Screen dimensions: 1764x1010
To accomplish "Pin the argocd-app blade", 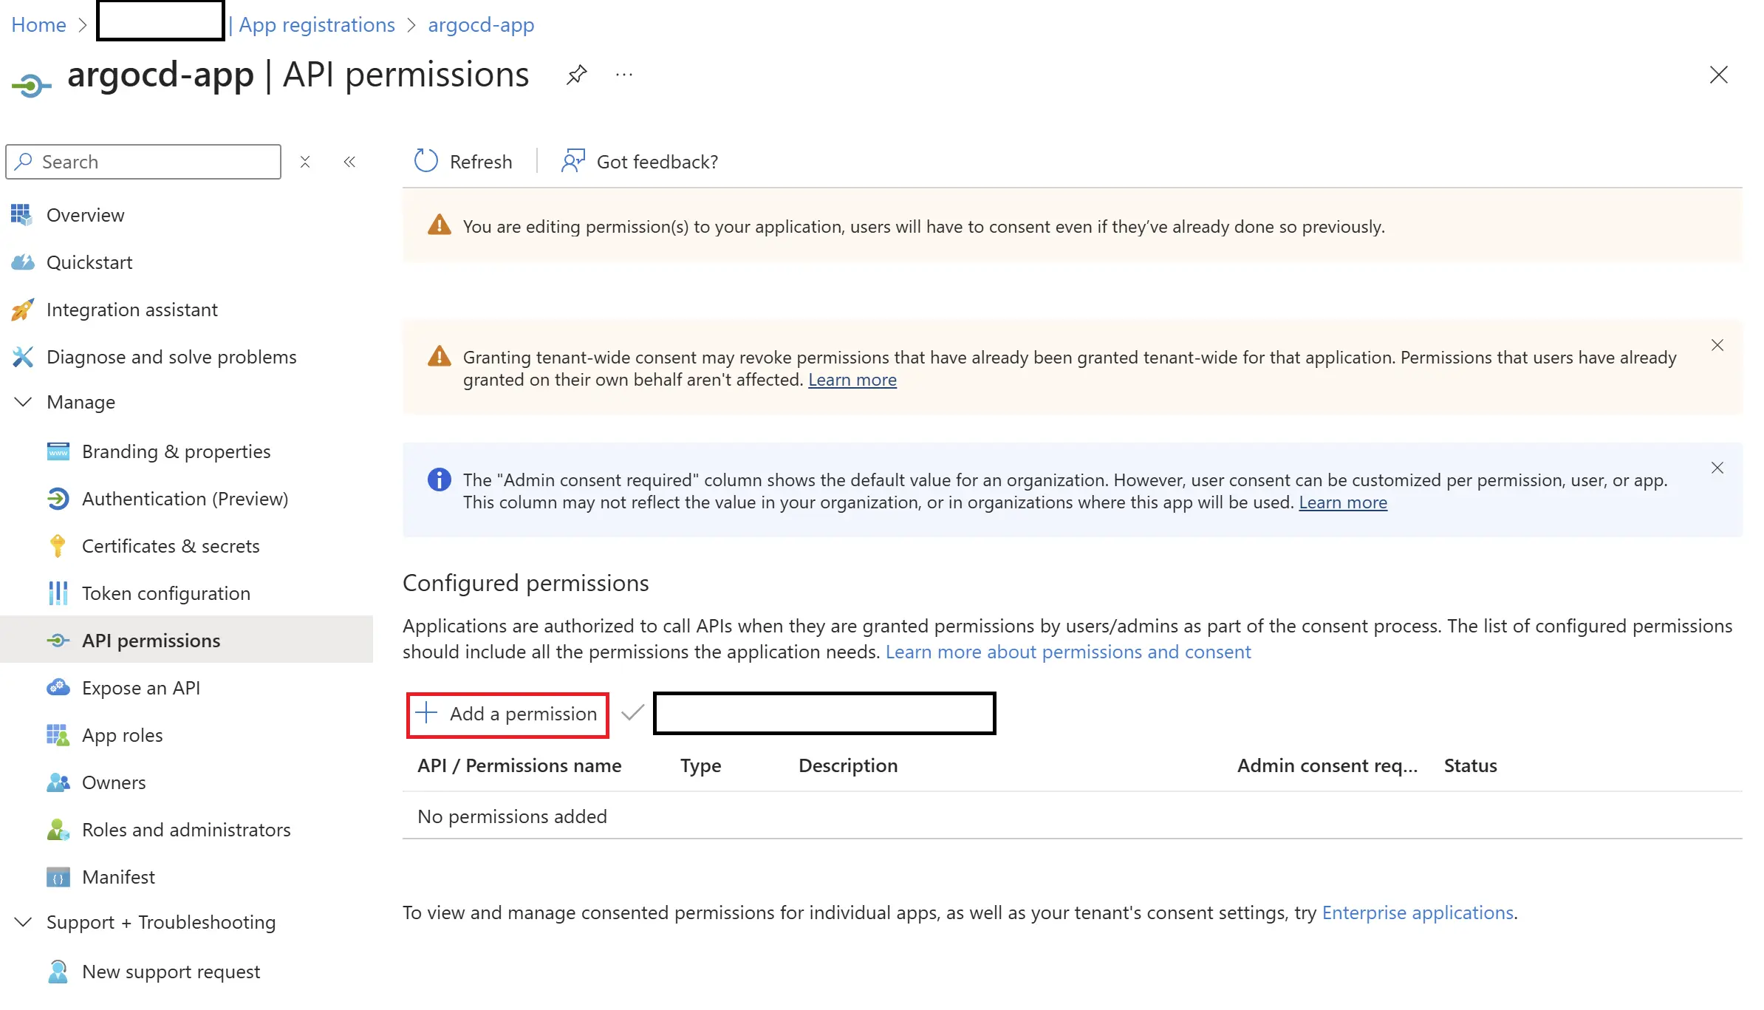I will point(576,75).
